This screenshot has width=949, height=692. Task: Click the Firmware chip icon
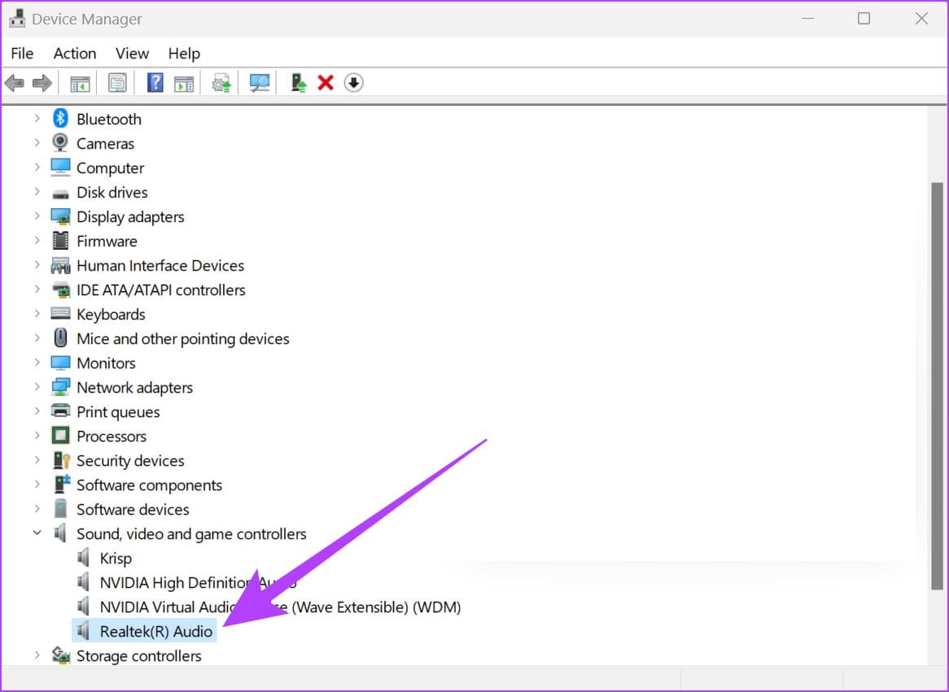60,241
